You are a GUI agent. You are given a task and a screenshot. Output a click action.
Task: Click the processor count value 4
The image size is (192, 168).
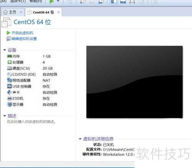tap(44, 62)
